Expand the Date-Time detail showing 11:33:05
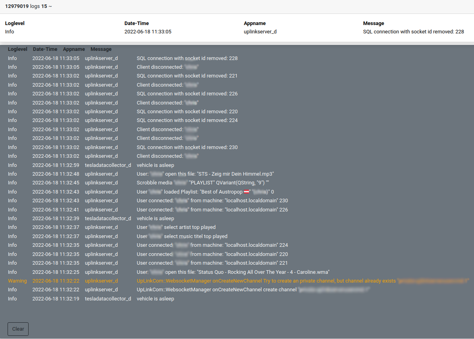This screenshot has width=474, height=339. [x=149, y=31]
